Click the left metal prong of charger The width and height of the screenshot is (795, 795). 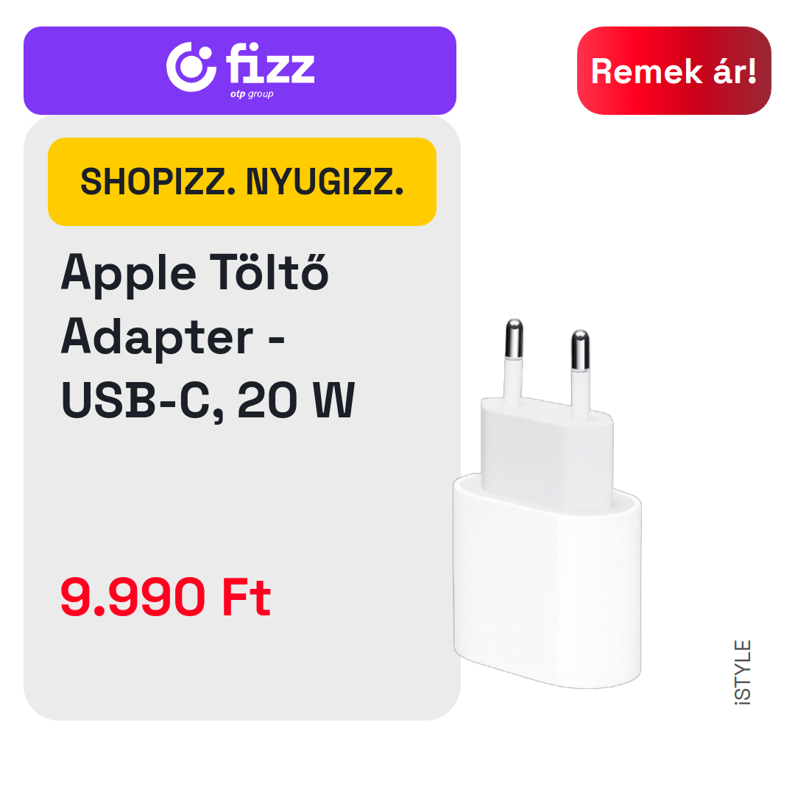pos(514,339)
